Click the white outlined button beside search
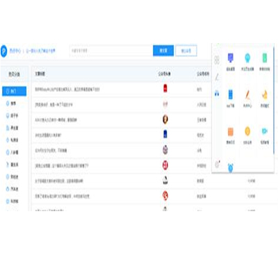278x257 pixels. pyautogui.click(x=186, y=51)
